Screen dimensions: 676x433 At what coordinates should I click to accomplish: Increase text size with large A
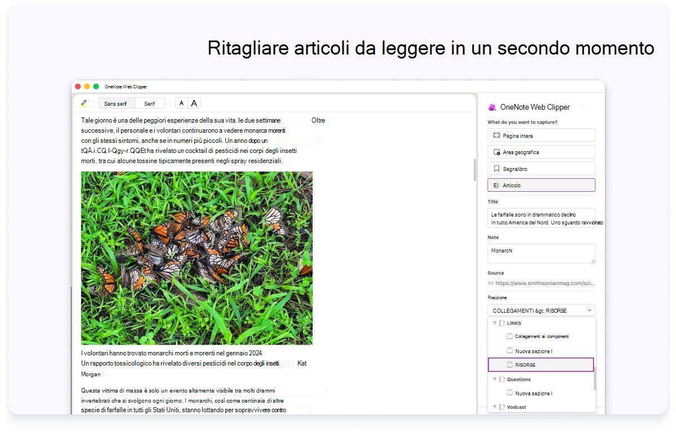point(194,103)
